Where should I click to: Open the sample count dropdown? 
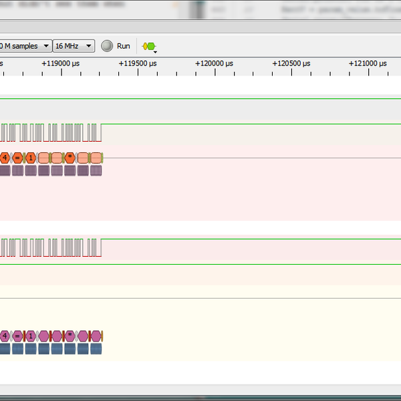25,46
